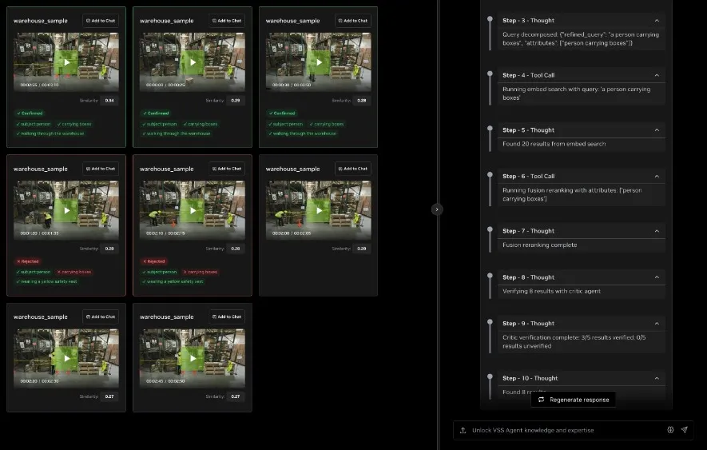The height and width of the screenshot is (450, 707).
Task: Add the 00:02:00 clip to chat
Action: tap(353, 169)
